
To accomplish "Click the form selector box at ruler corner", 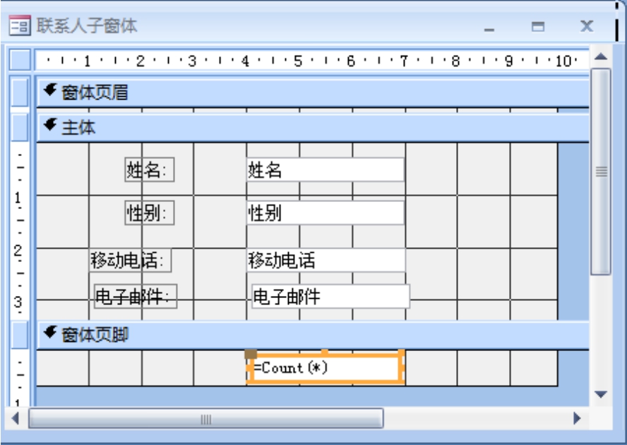I will click(20, 60).
